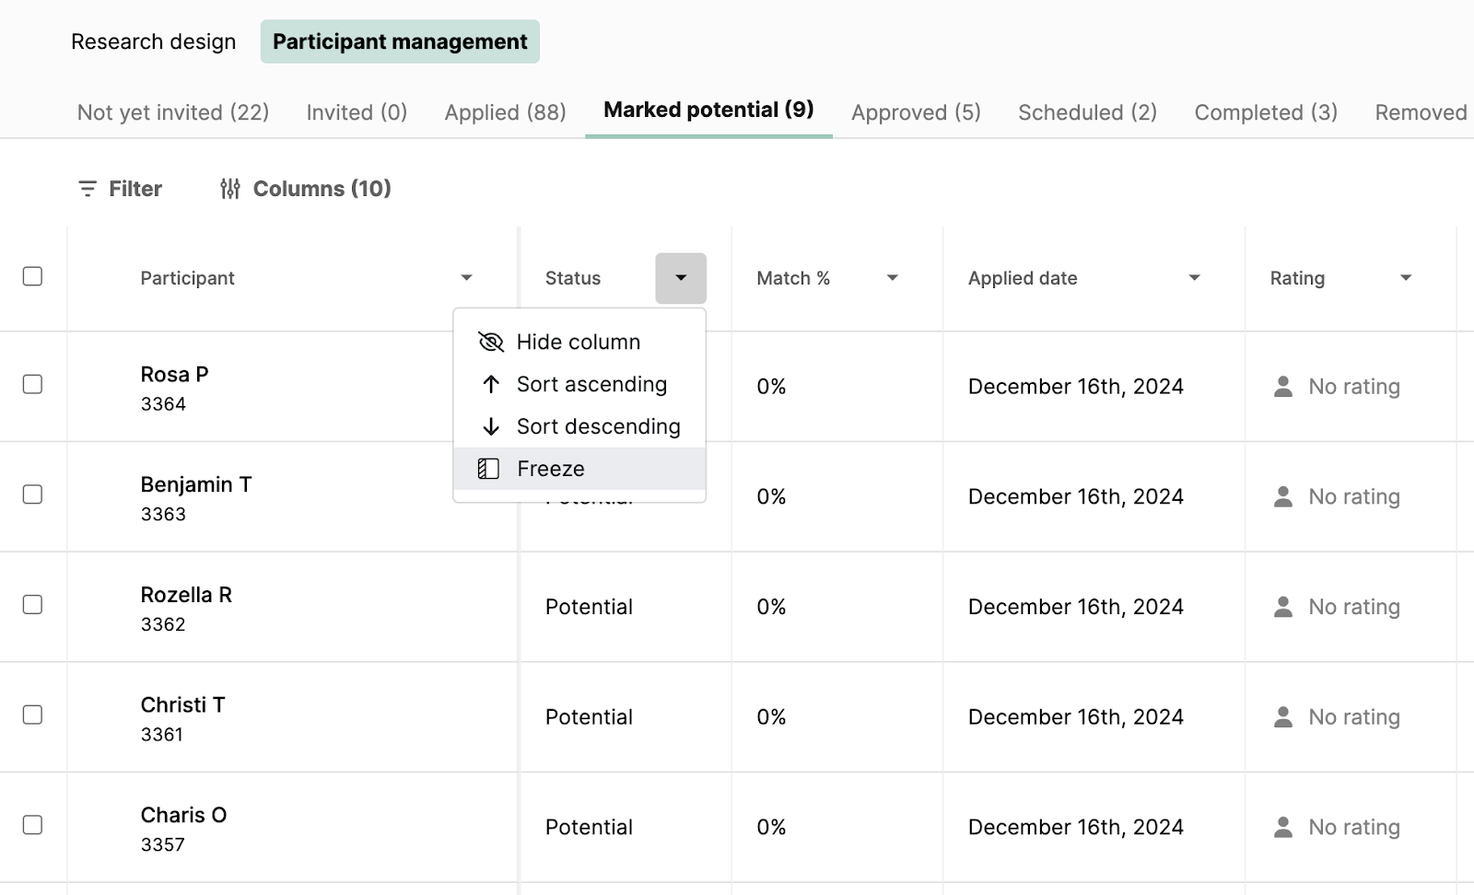Click the Columns sliders icon
This screenshot has height=895, width=1474.
coord(230,189)
